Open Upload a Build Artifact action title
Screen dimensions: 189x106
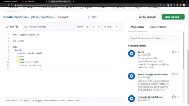150,97
